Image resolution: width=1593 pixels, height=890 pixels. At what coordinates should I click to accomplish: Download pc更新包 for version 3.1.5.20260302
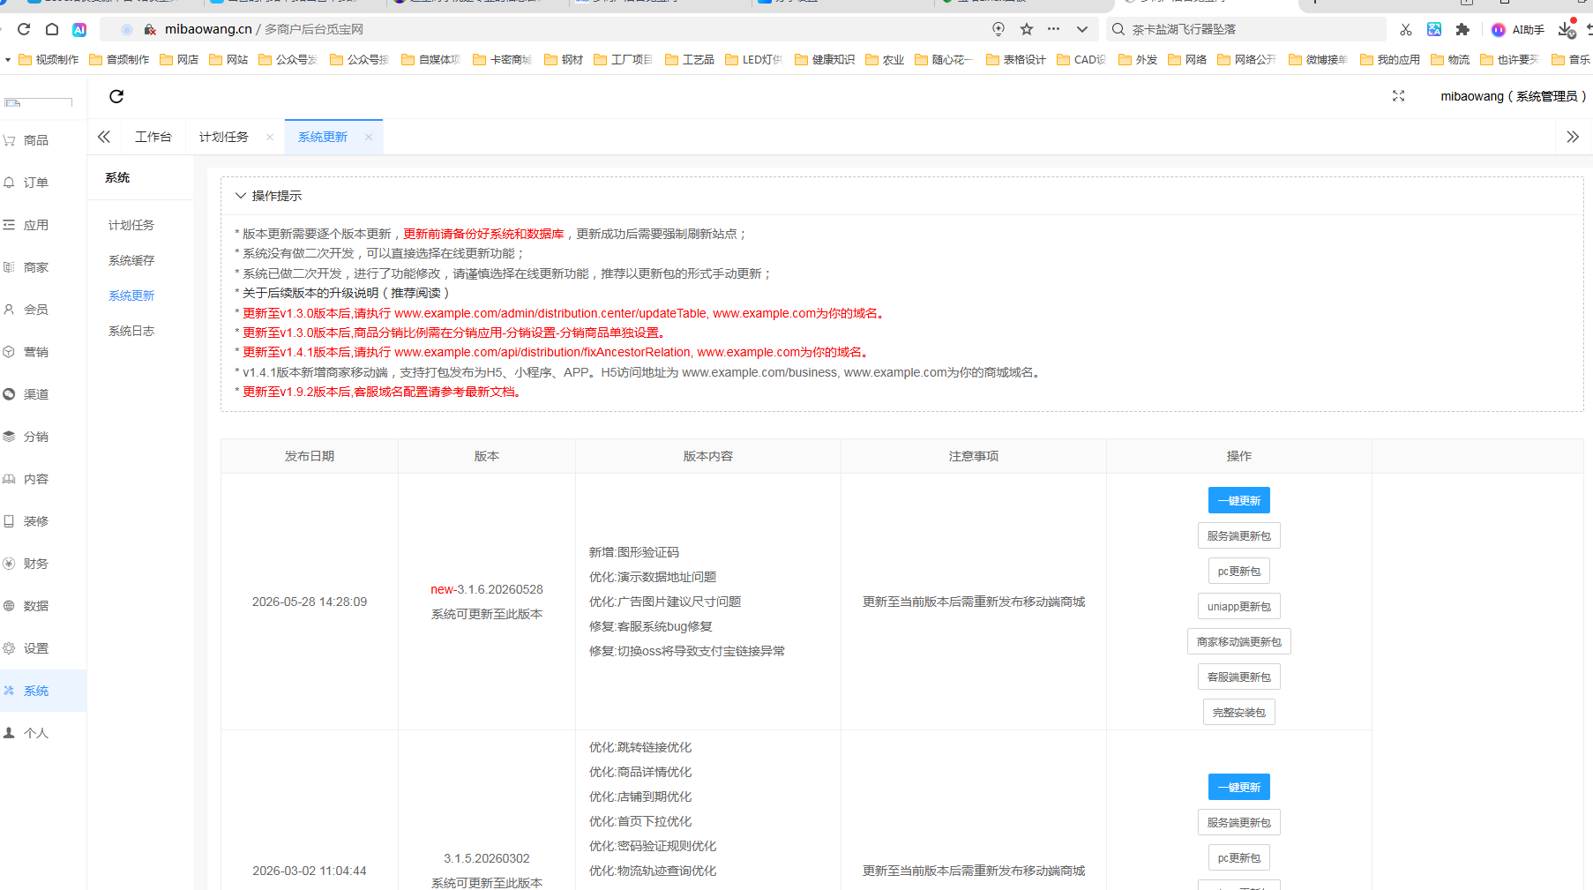(x=1239, y=857)
